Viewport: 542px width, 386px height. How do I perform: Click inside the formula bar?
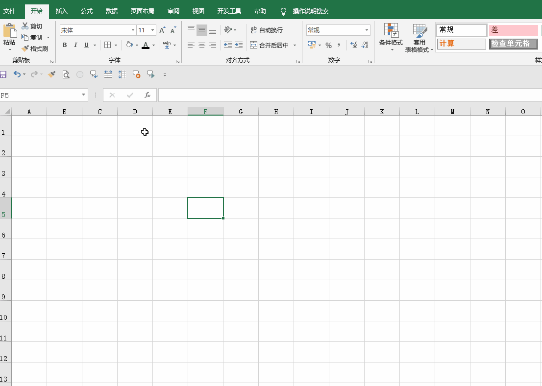click(350, 95)
